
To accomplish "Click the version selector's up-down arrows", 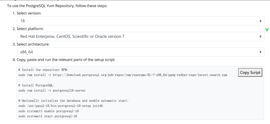I will (260, 21).
